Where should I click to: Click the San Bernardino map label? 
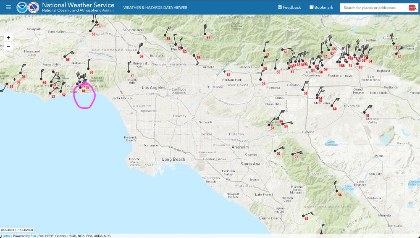click(x=370, y=78)
